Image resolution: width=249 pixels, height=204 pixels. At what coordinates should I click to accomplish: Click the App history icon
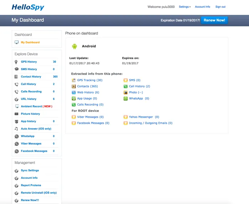pos(16,122)
